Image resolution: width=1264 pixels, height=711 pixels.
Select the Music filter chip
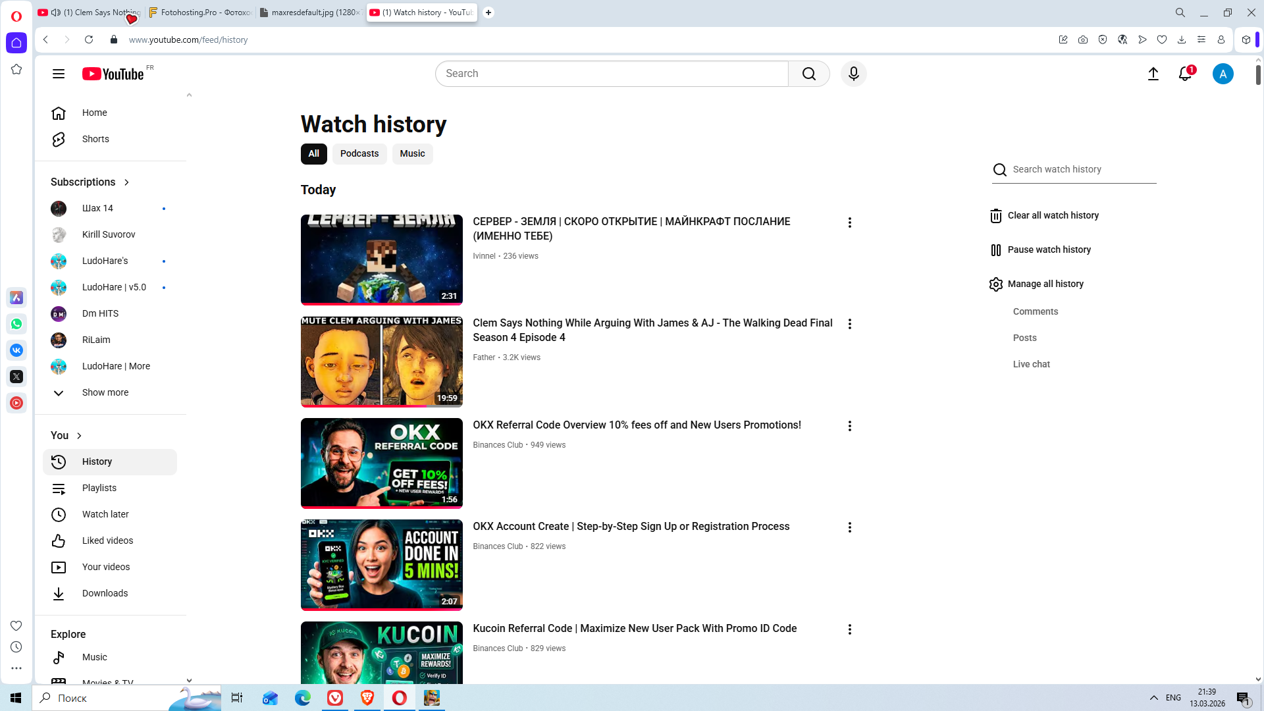412,153
